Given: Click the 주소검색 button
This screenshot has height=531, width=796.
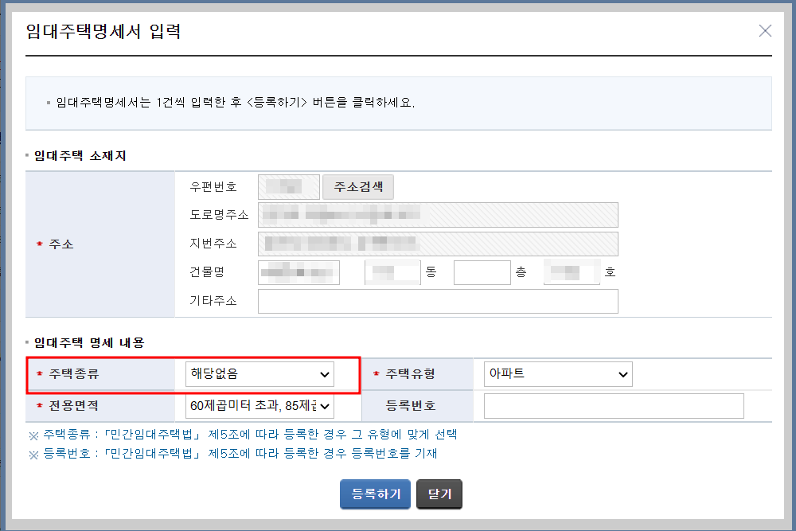Looking at the screenshot, I should (x=357, y=186).
